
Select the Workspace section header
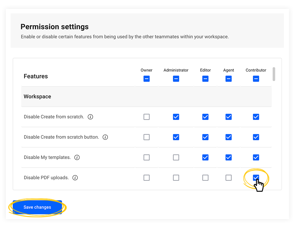[37, 96]
